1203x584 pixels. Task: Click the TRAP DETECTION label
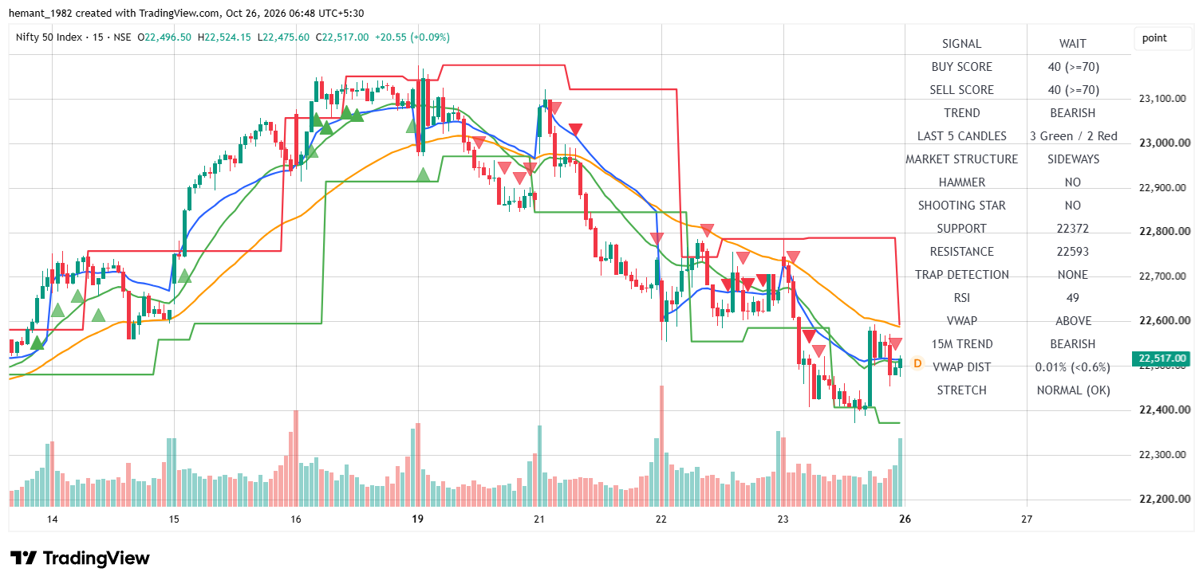click(x=962, y=275)
